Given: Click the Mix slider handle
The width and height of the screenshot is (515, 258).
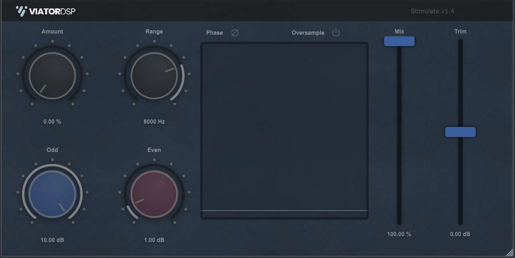Looking at the screenshot, I should 399,41.
